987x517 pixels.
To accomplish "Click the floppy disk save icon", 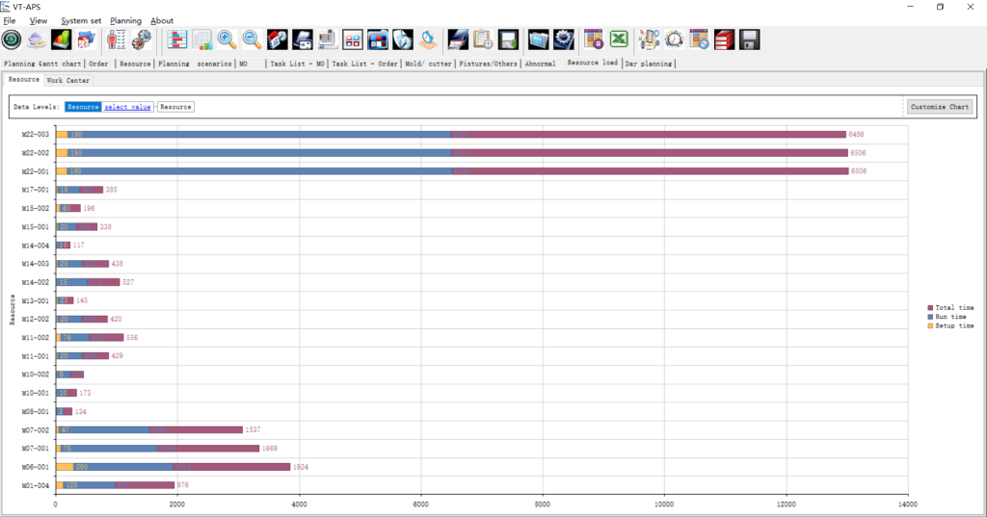I will click(x=749, y=39).
